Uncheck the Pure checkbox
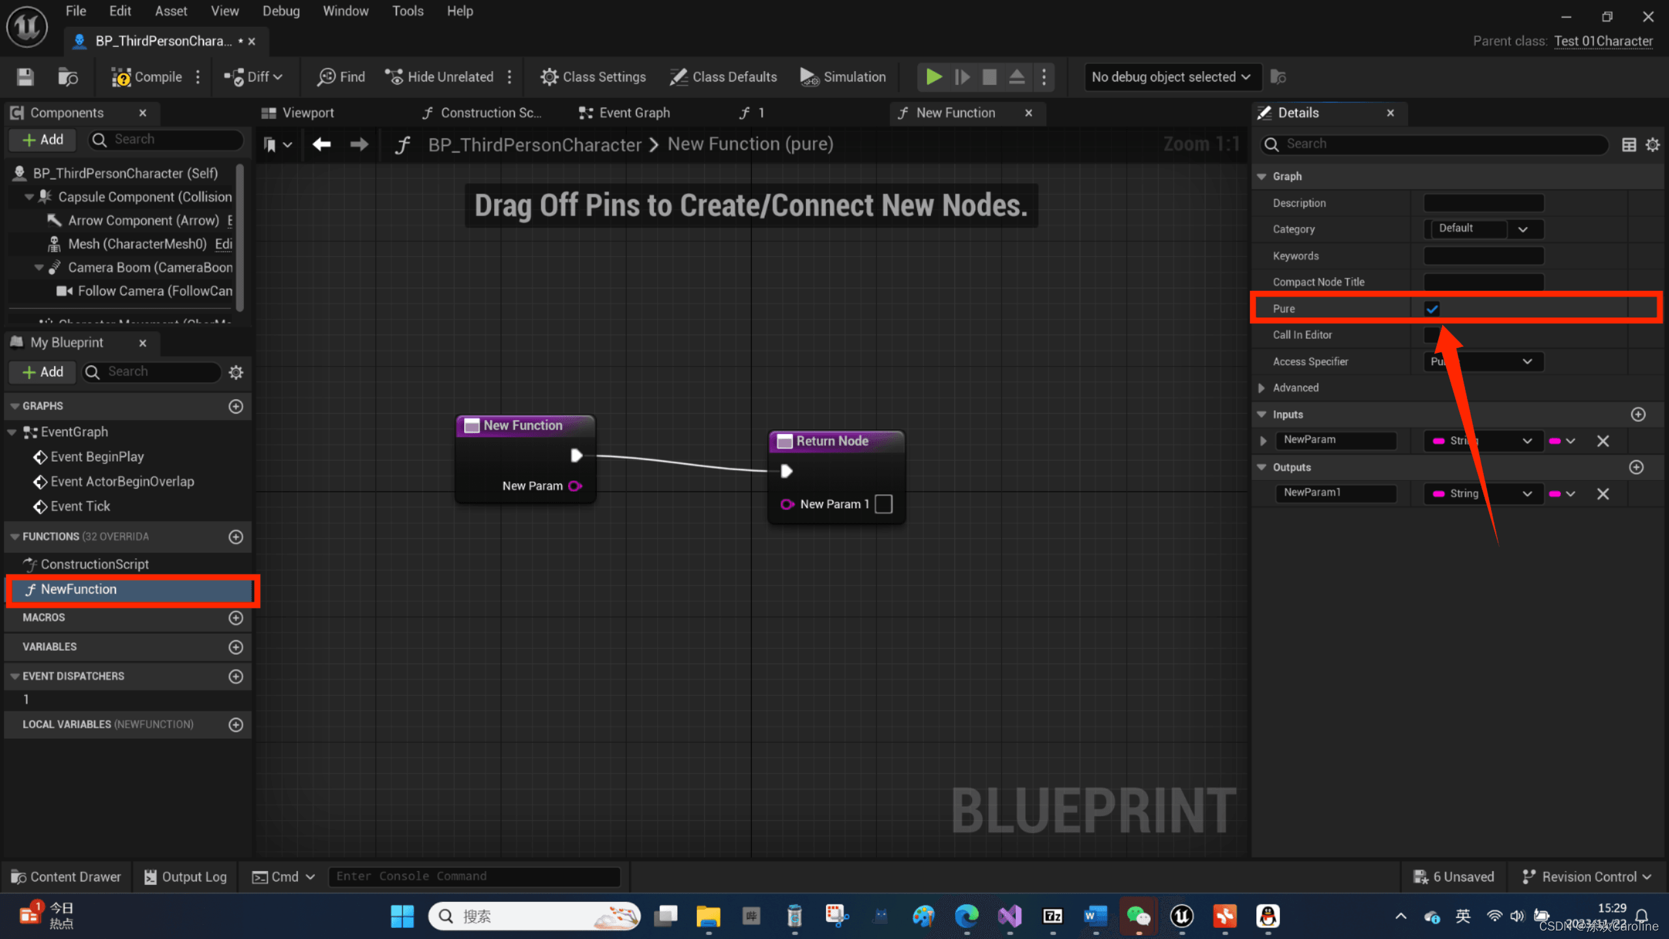1669x939 pixels. (1432, 308)
